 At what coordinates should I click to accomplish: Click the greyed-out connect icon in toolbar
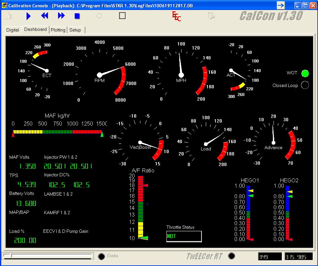[9, 16]
